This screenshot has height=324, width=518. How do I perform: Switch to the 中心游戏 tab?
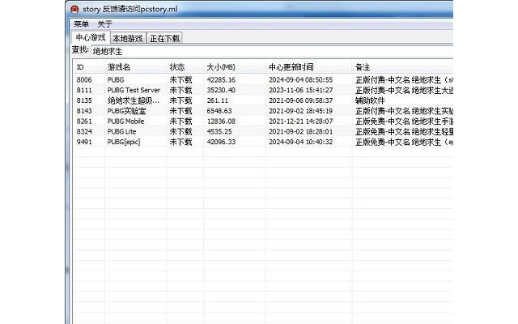coord(91,37)
